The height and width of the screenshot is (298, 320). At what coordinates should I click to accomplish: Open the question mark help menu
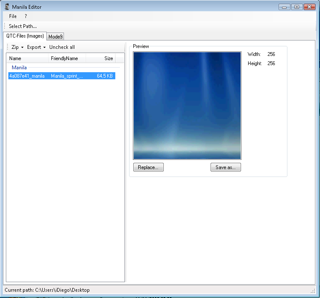coord(25,16)
